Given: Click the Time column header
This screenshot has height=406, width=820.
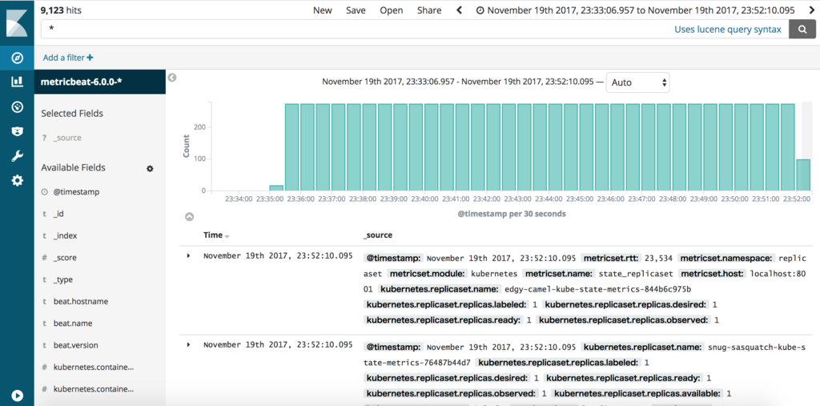Looking at the screenshot, I should [213, 235].
